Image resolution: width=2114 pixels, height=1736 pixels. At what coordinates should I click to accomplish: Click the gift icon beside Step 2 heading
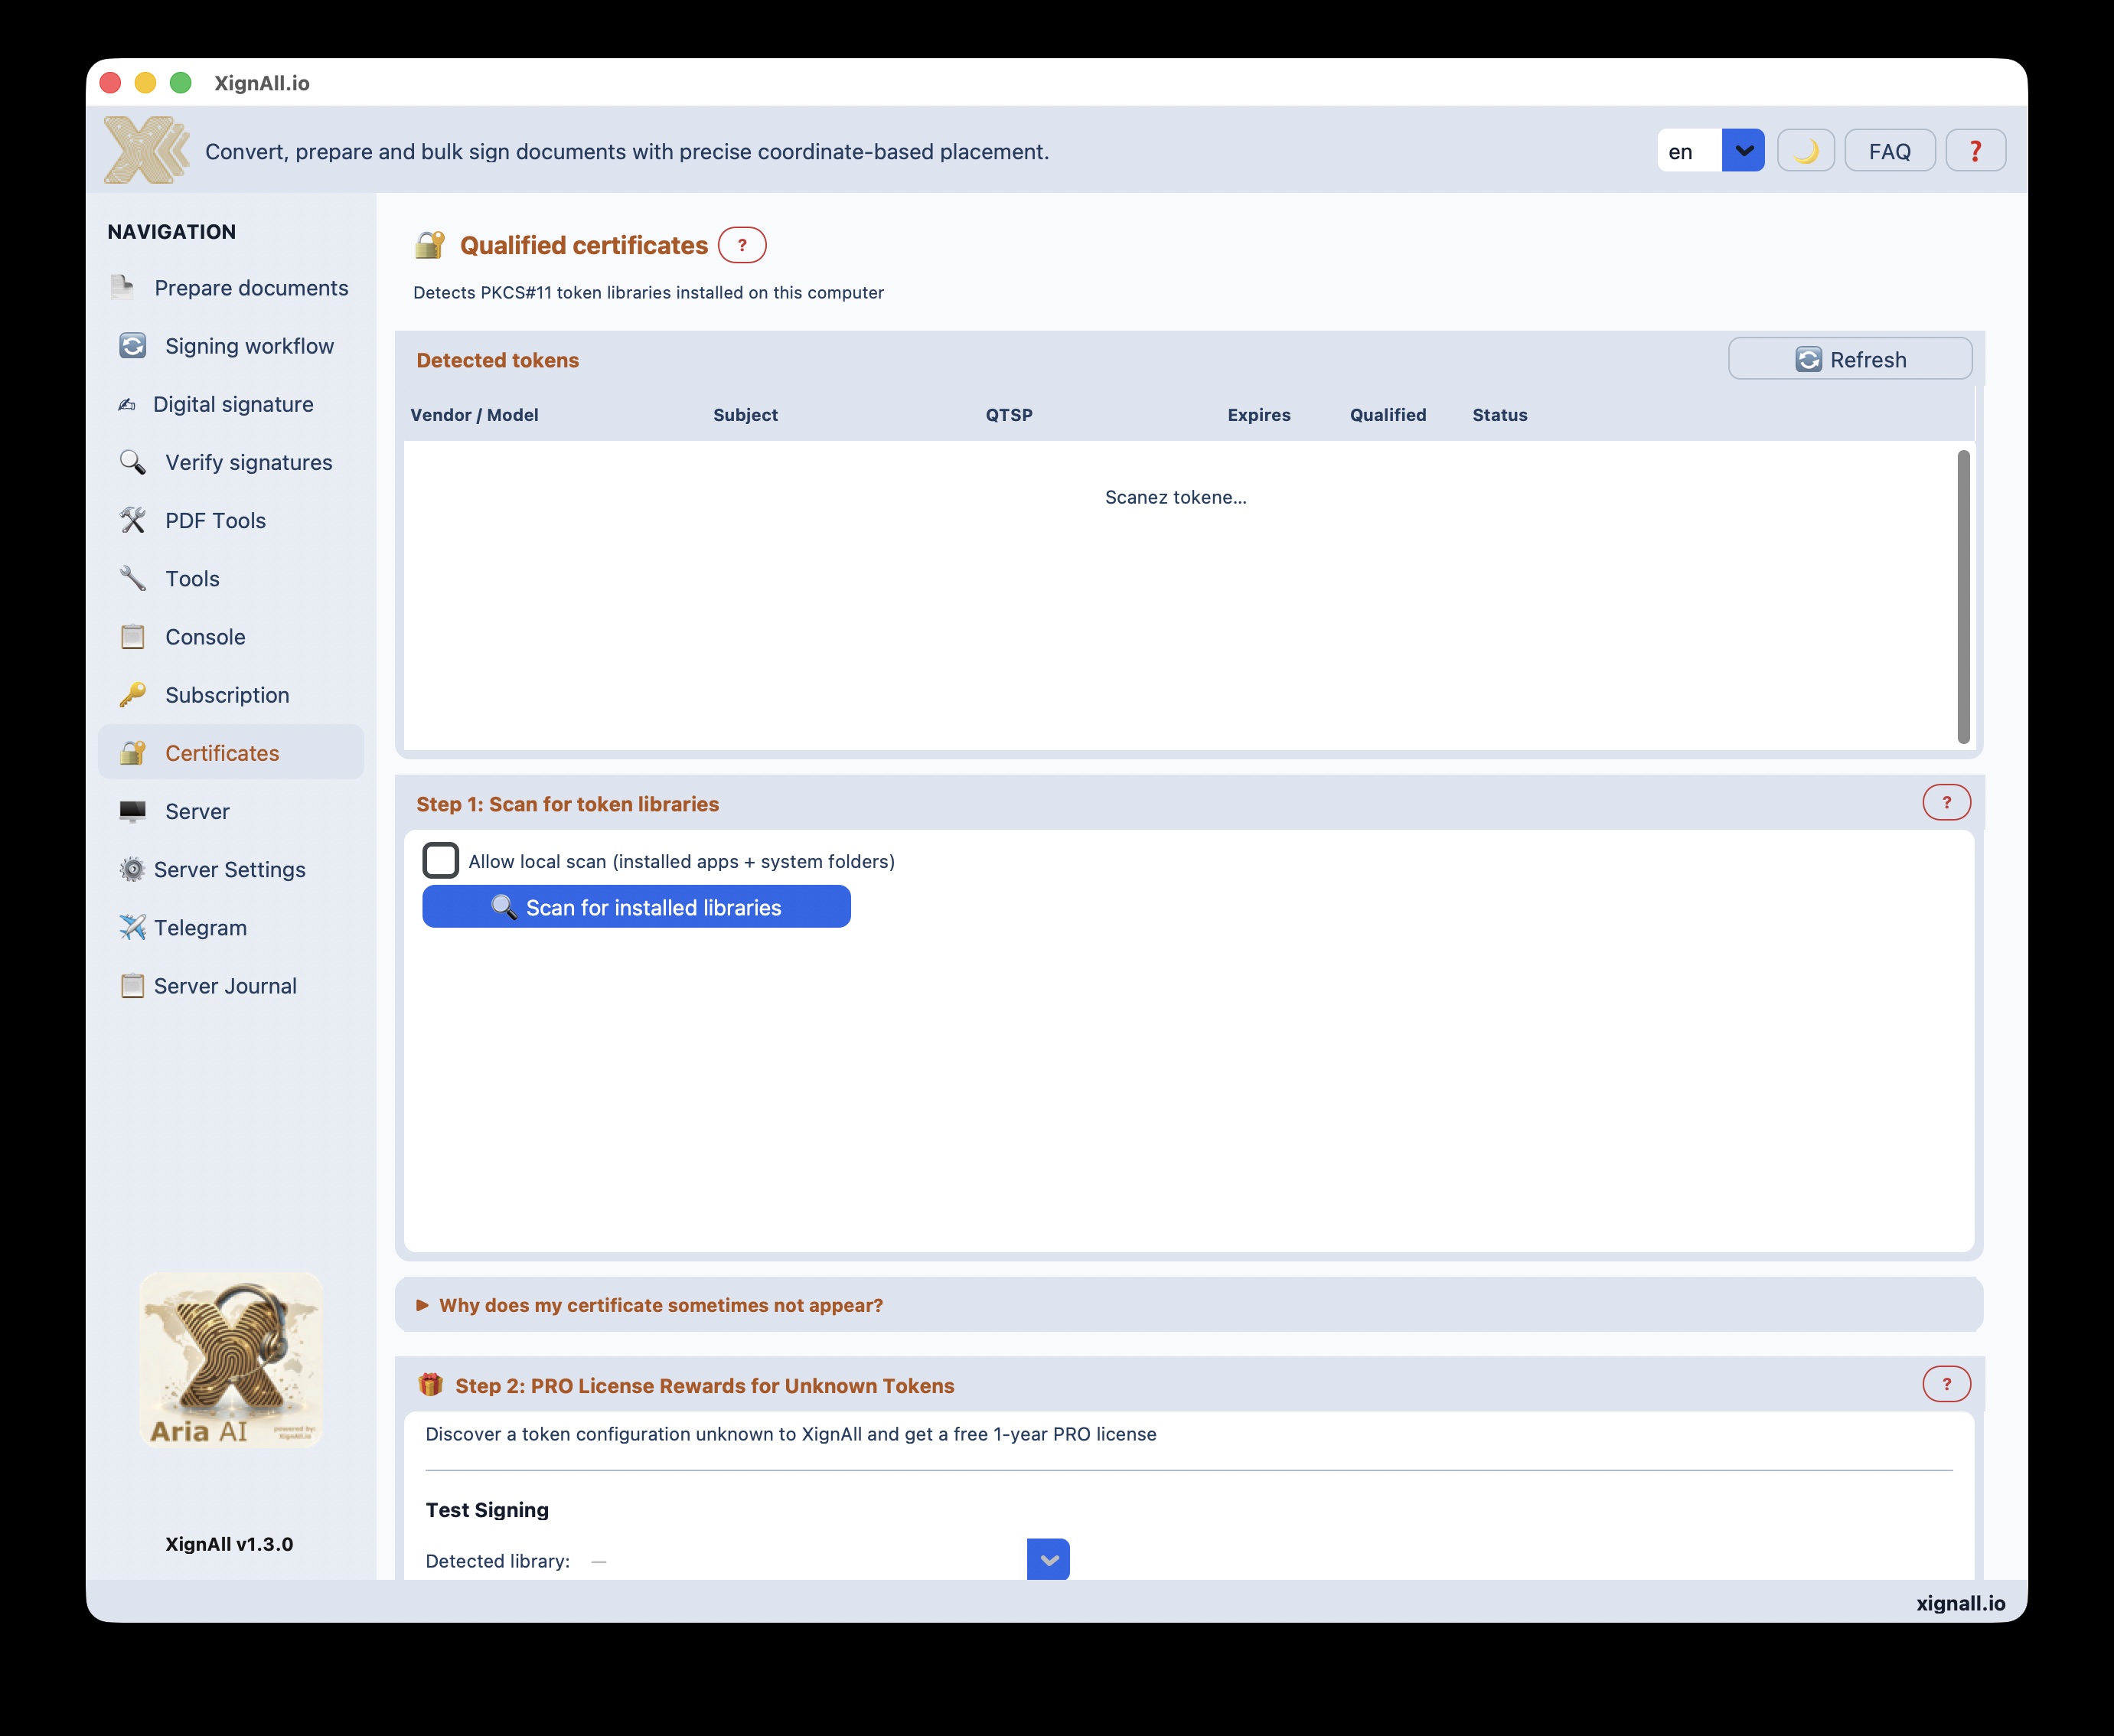tap(431, 1385)
